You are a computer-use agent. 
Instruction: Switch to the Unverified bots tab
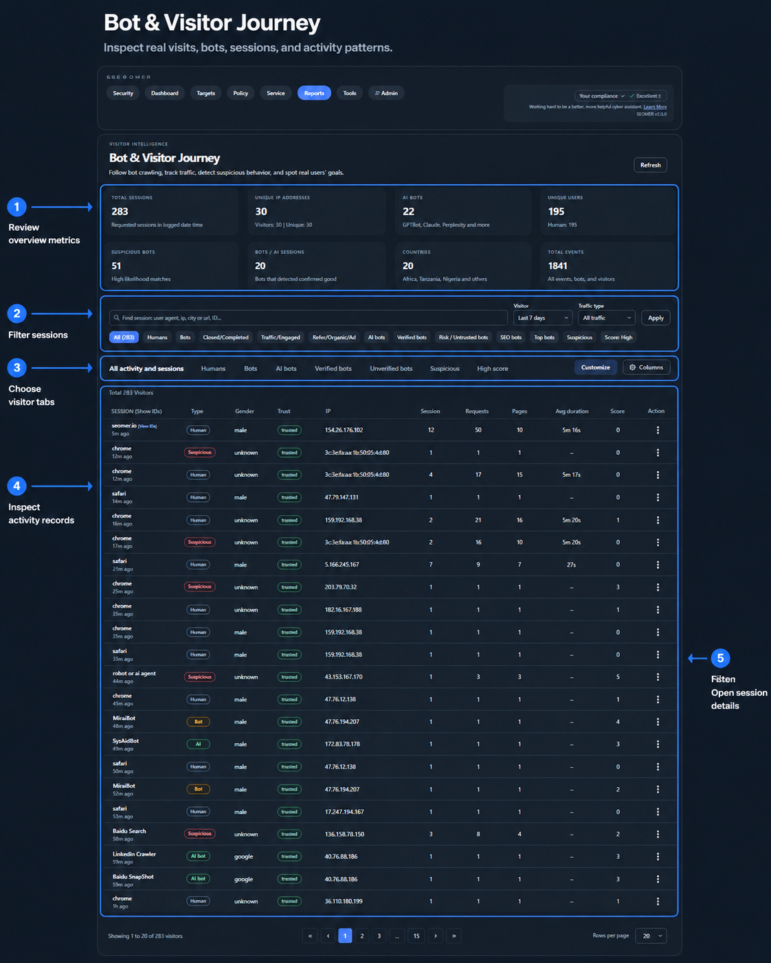click(x=391, y=369)
